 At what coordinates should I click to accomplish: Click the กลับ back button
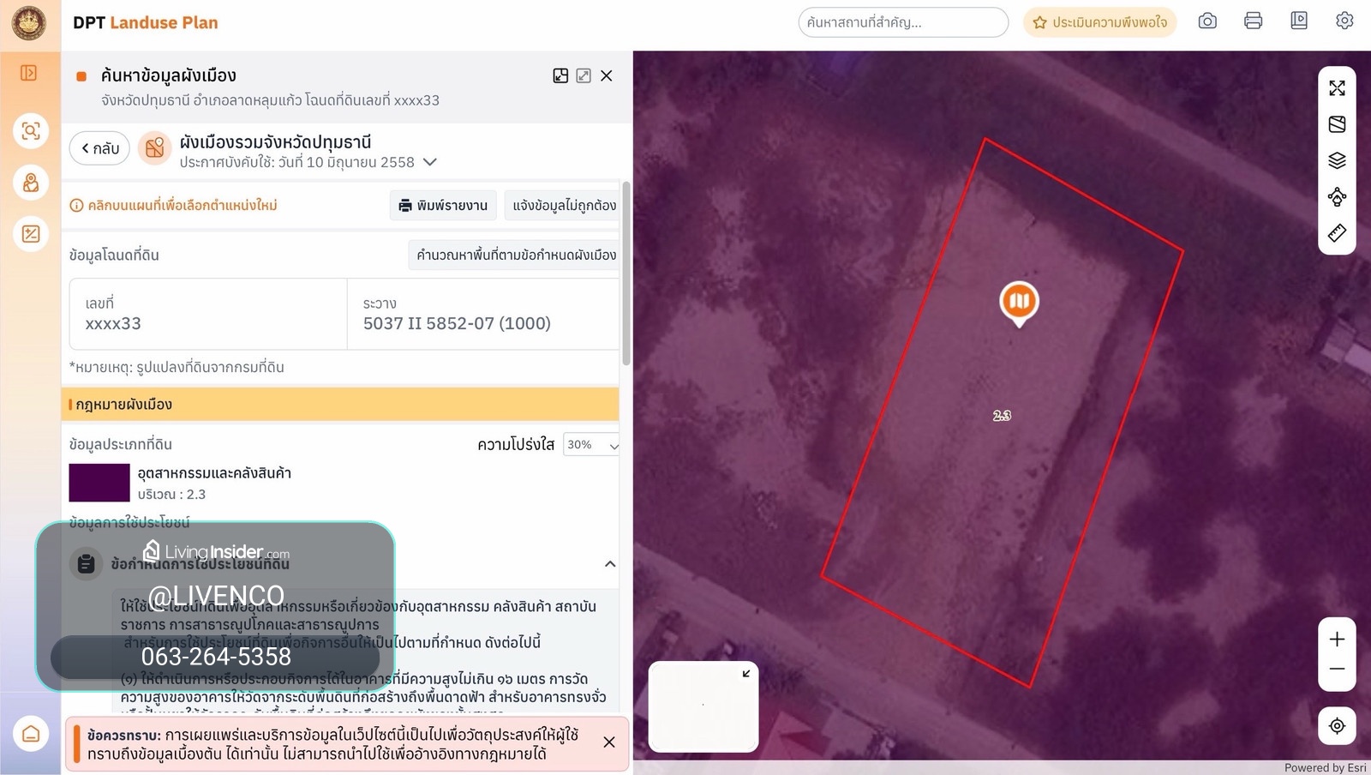click(100, 148)
